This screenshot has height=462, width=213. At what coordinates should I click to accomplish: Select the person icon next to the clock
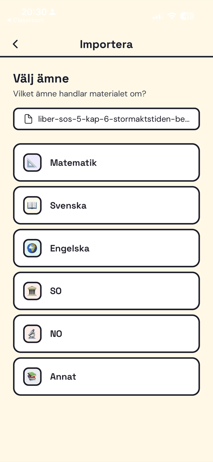[52, 12]
